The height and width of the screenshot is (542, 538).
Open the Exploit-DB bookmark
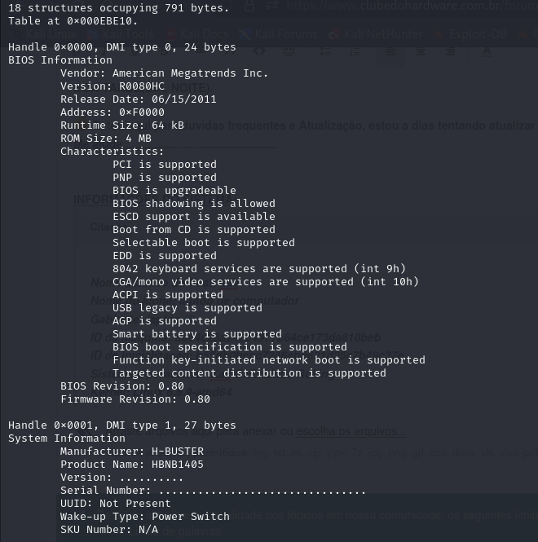tap(471, 34)
